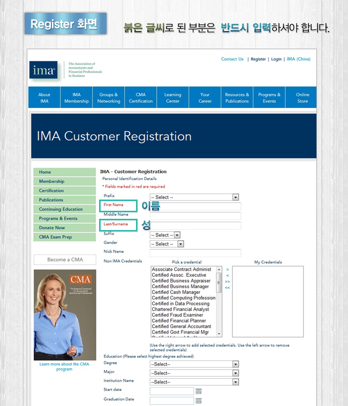Open Online Store menu

(x=301, y=97)
